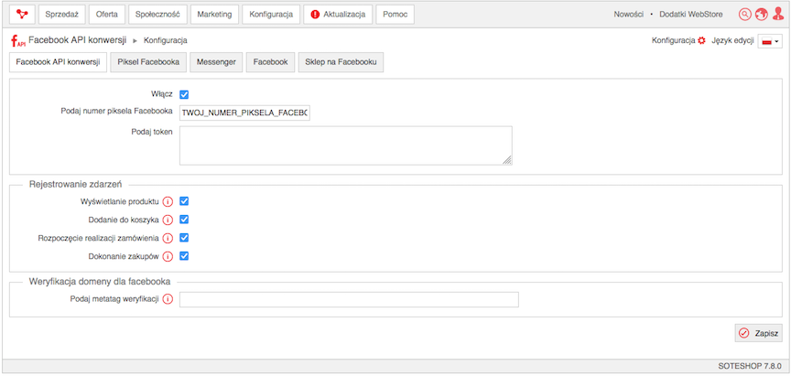Open the Język edycji flag dropdown
791x376 pixels.
click(770, 41)
